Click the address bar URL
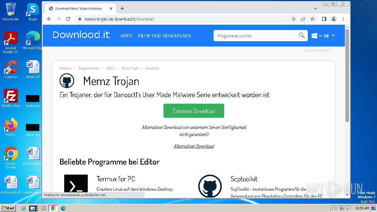 click(119, 19)
